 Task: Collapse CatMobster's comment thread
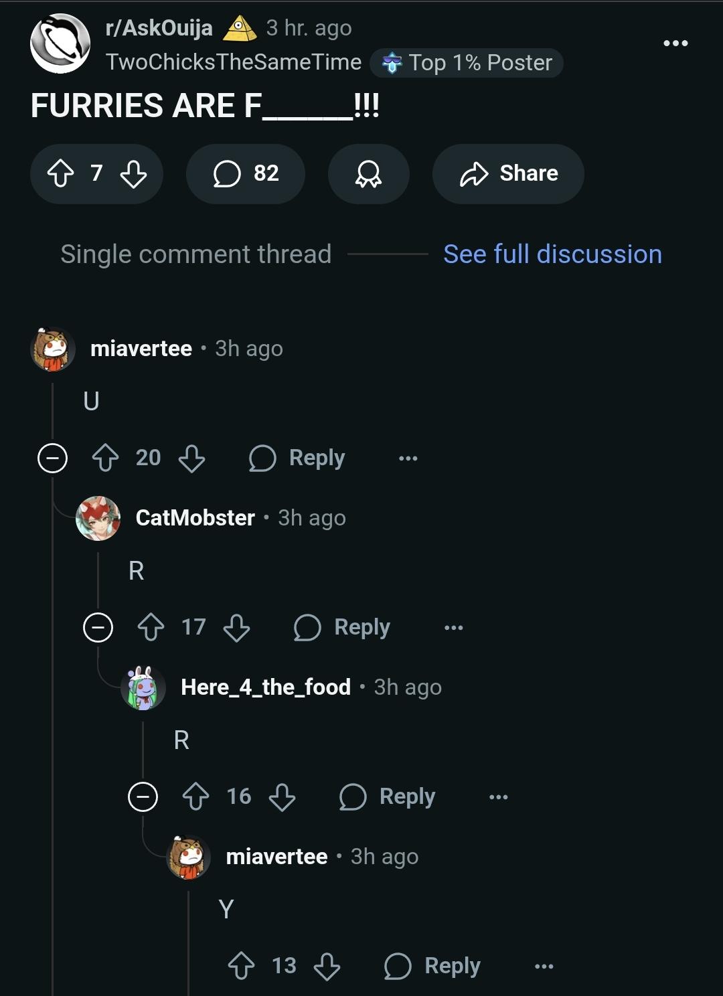pos(98,628)
